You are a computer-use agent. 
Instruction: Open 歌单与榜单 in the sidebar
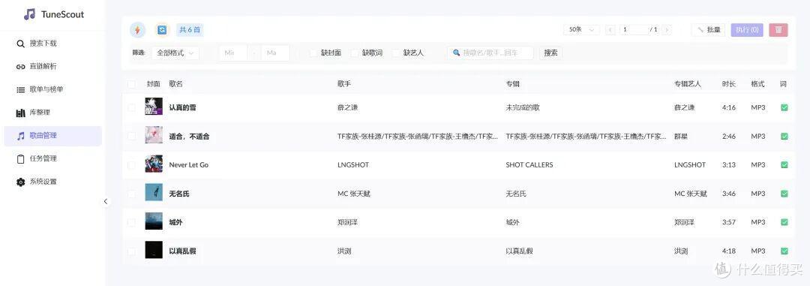click(x=52, y=89)
